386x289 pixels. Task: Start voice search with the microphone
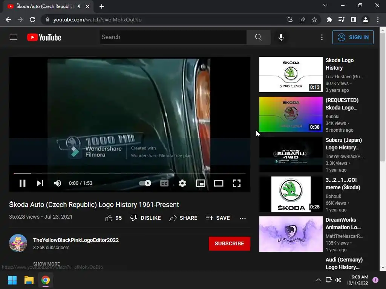[x=281, y=37]
